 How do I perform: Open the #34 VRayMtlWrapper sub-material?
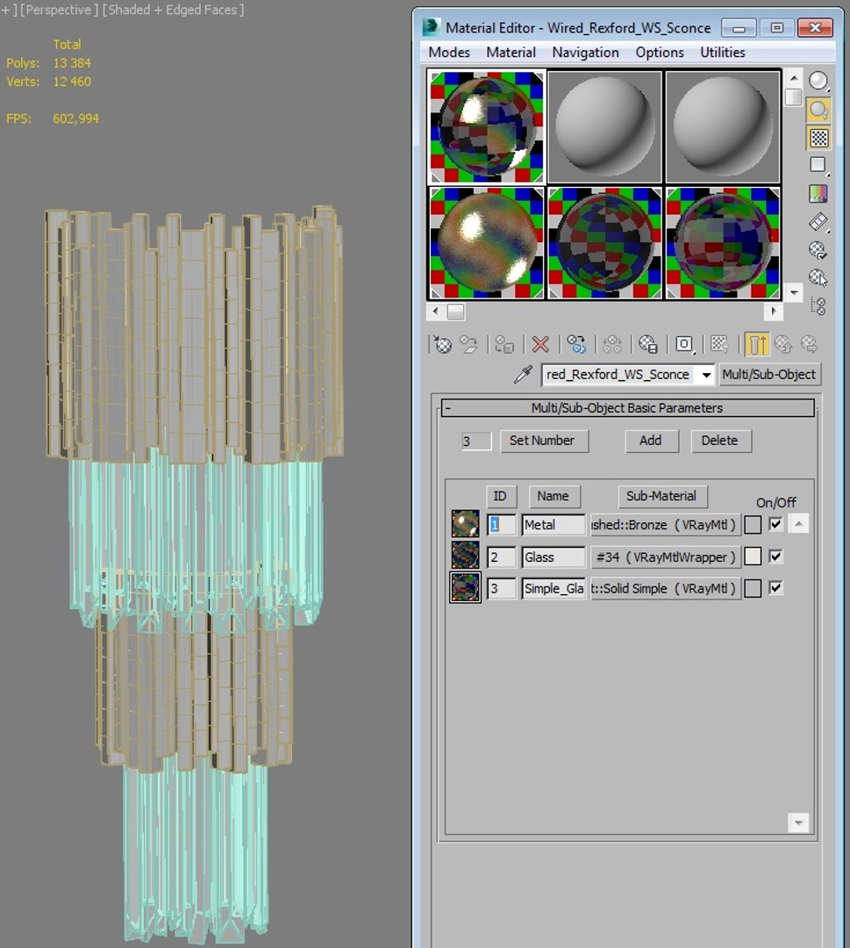(665, 557)
